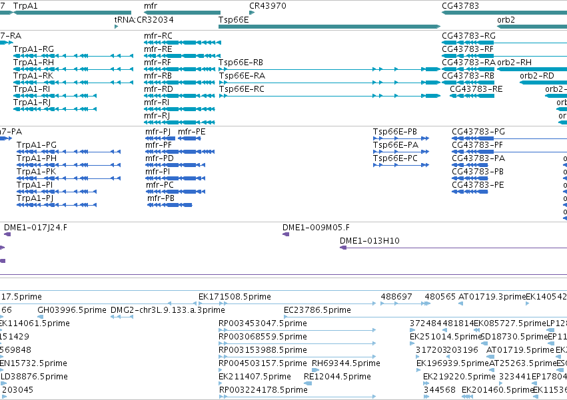The height and width of the screenshot is (400, 567).
Task: Open EST label DMG2-chr3L.9.133.a.3prime
Action: point(168,310)
